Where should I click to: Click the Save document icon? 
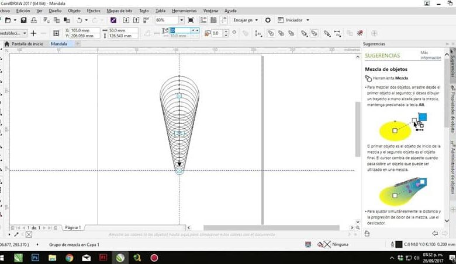click(23, 20)
